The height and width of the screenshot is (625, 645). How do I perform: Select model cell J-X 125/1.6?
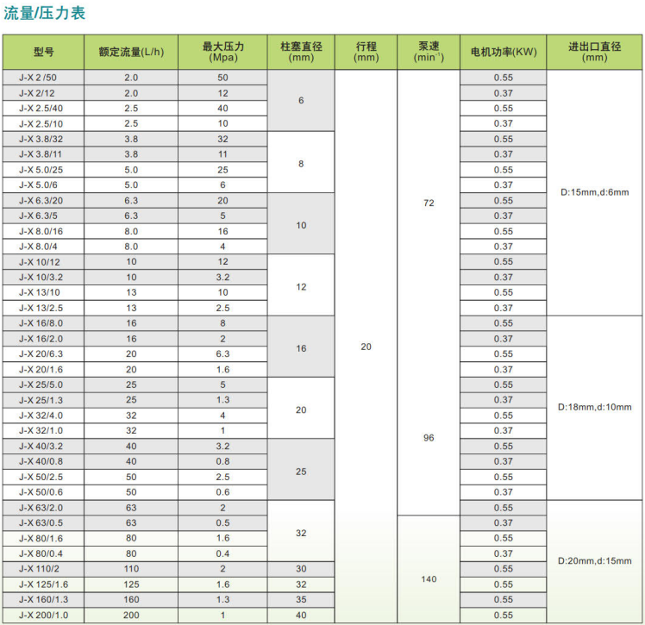click(44, 584)
